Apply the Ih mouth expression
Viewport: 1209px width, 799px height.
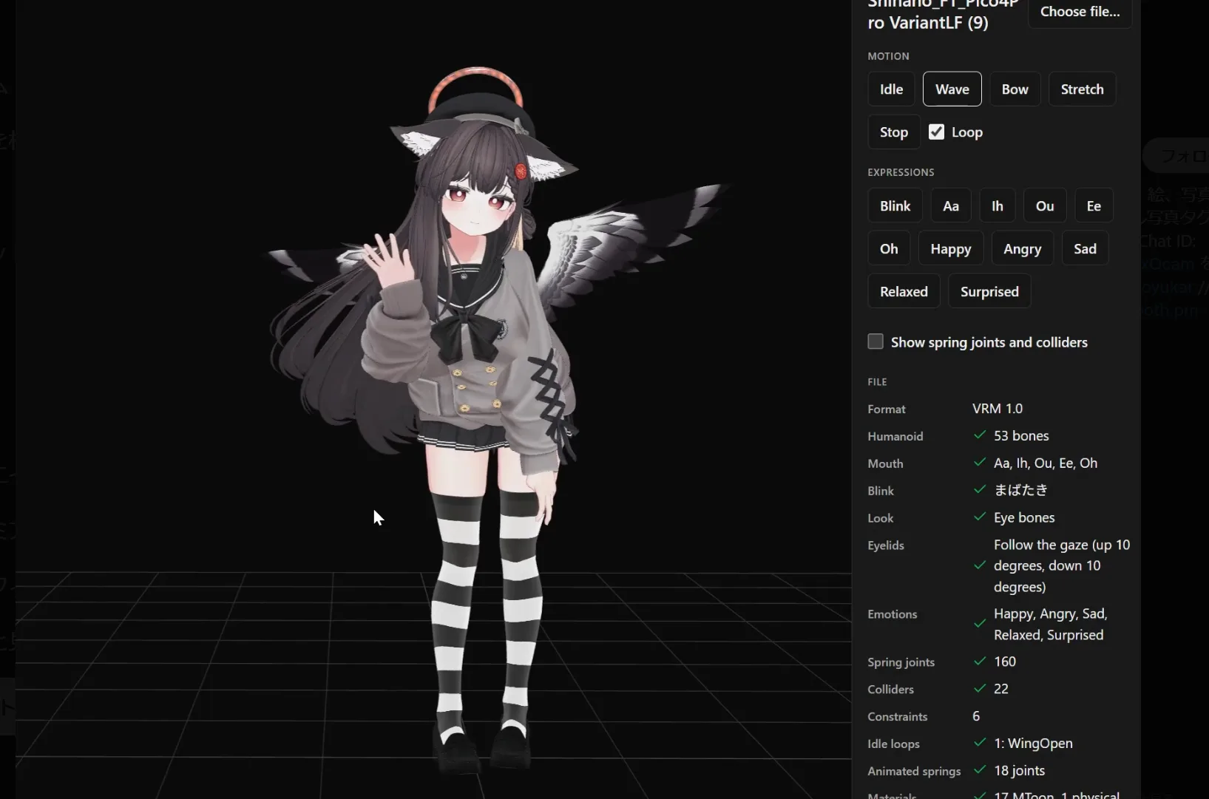tap(997, 205)
